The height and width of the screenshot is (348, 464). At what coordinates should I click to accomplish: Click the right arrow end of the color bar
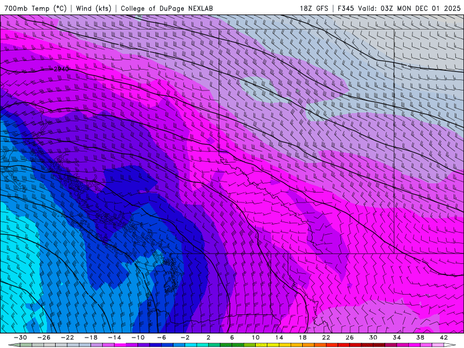[x=450, y=345]
